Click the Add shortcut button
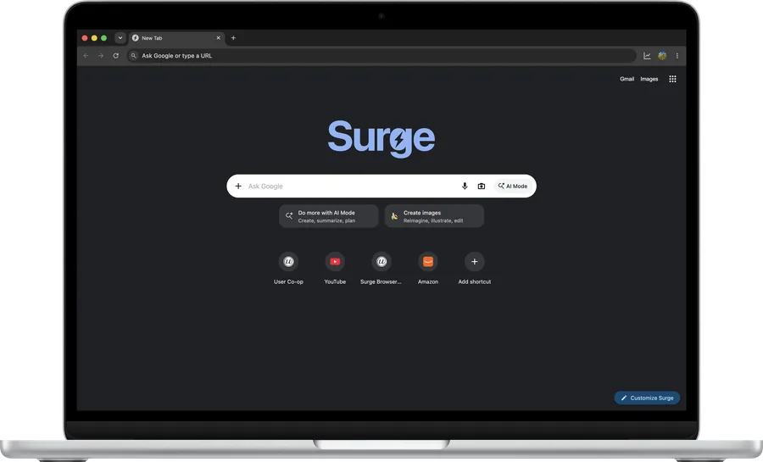The image size is (763, 462). pos(475,268)
